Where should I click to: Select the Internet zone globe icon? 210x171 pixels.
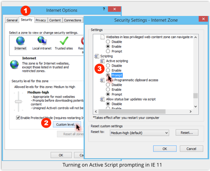point(20,41)
